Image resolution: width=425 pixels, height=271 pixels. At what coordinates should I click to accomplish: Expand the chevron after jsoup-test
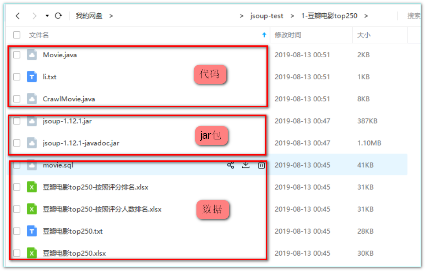[292, 16]
